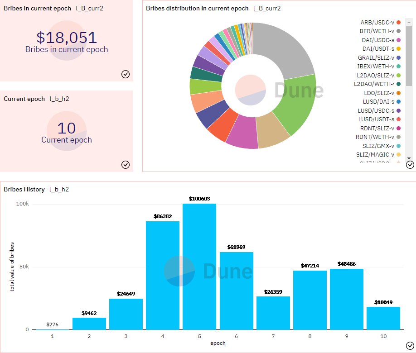Click epoch 10 bar labeled $18049
The image size is (416, 353).
pos(383,318)
